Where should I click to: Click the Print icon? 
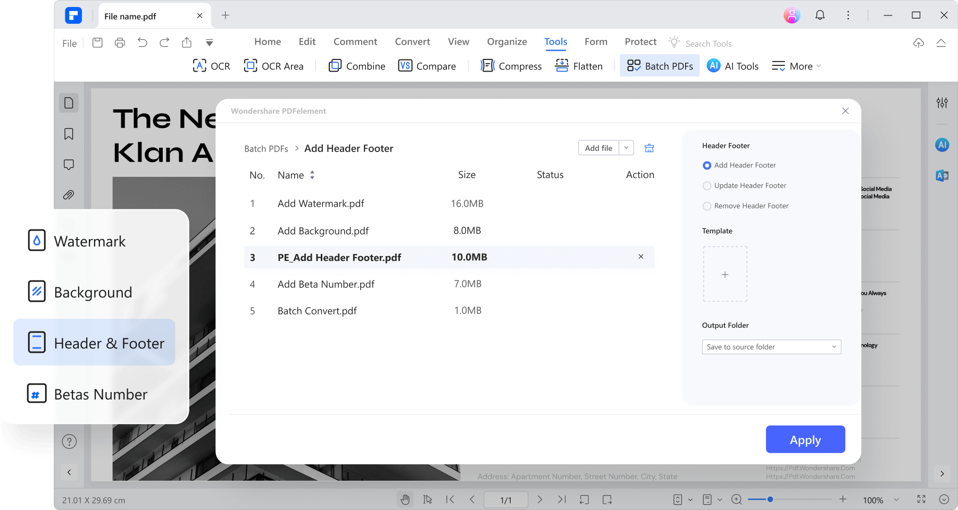pyautogui.click(x=120, y=42)
